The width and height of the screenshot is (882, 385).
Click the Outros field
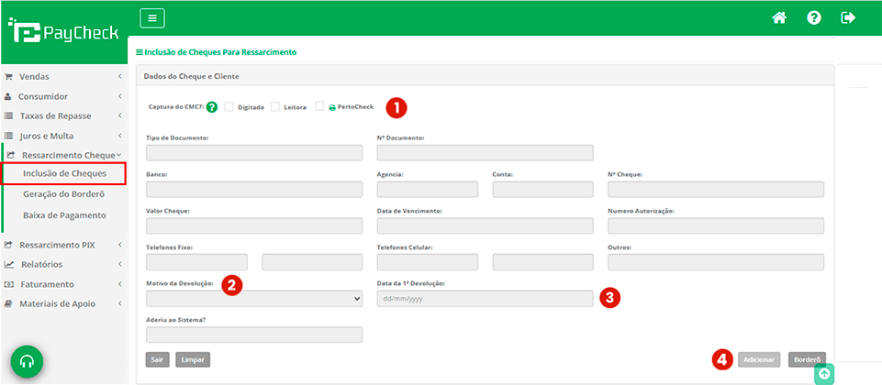(716, 262)
